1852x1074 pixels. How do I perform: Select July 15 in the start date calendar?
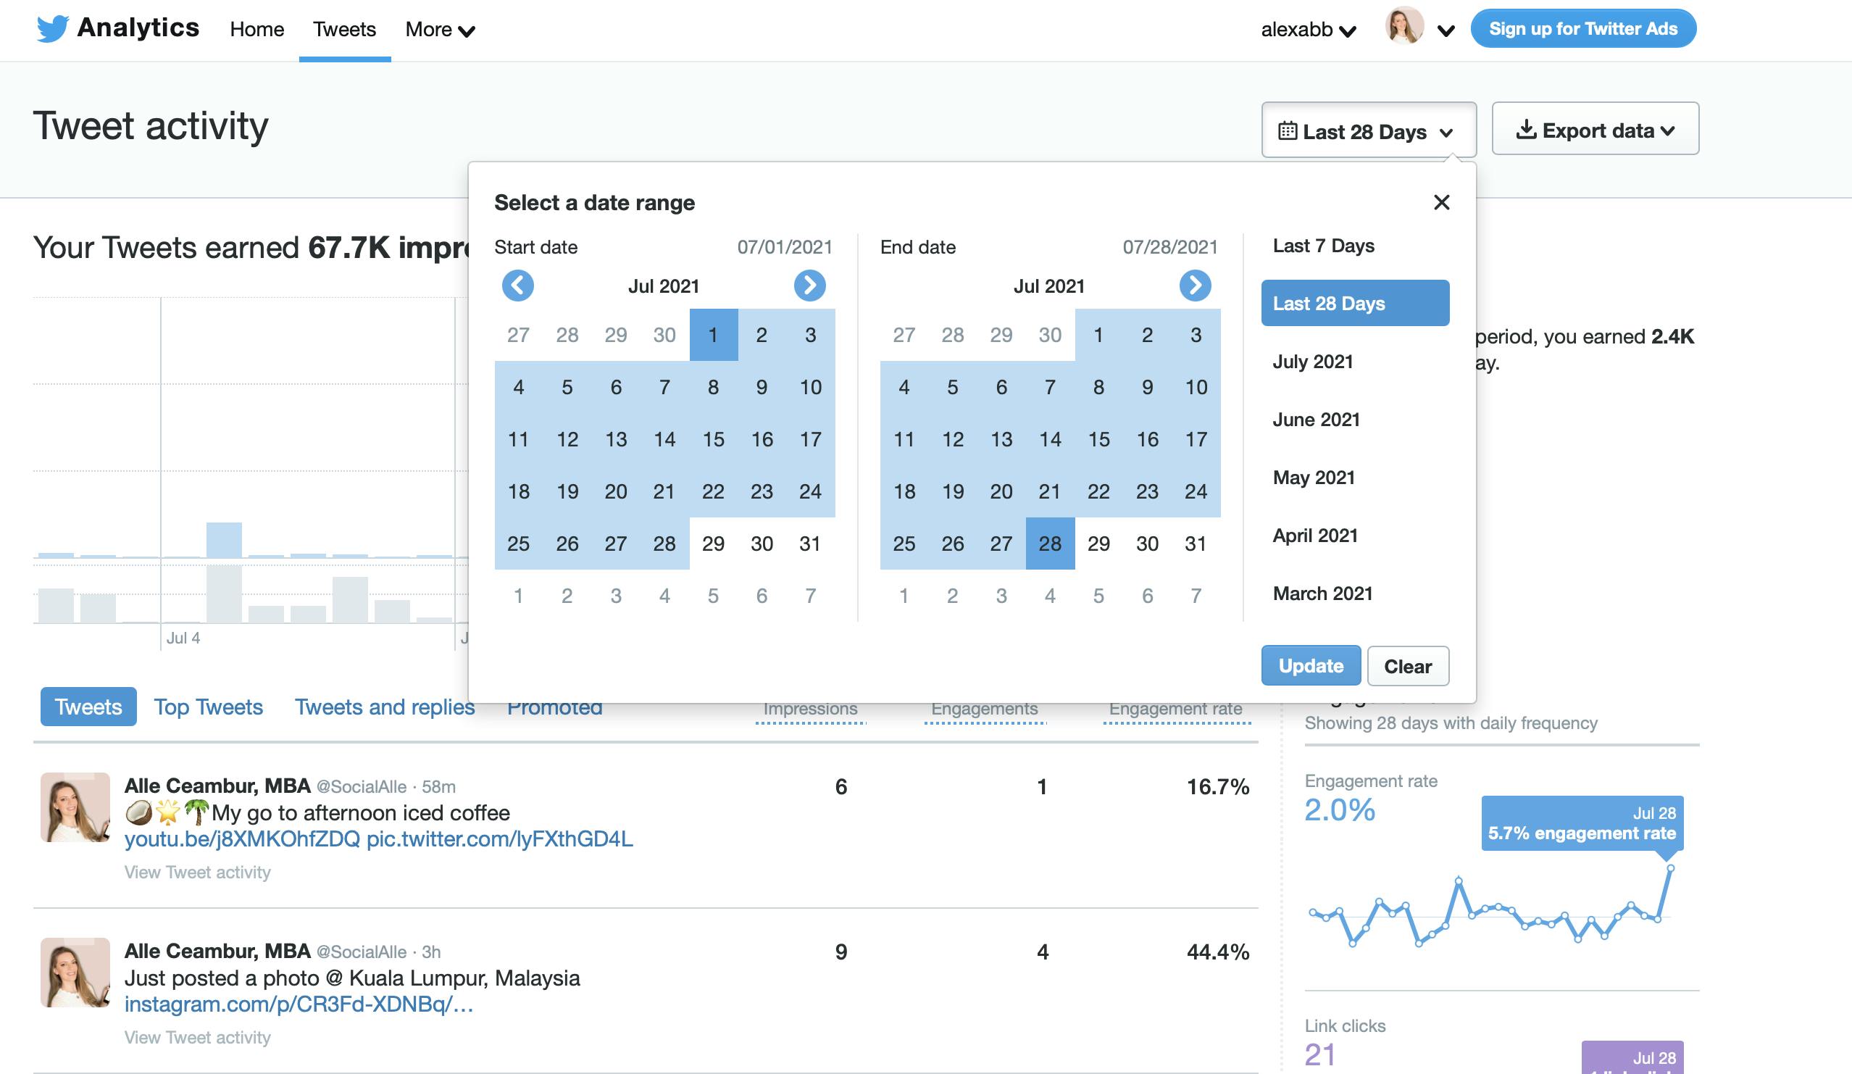[x=713, y=440]
